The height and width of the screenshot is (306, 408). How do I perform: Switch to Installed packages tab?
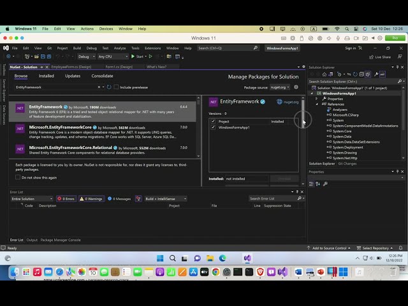click(46, 76)
